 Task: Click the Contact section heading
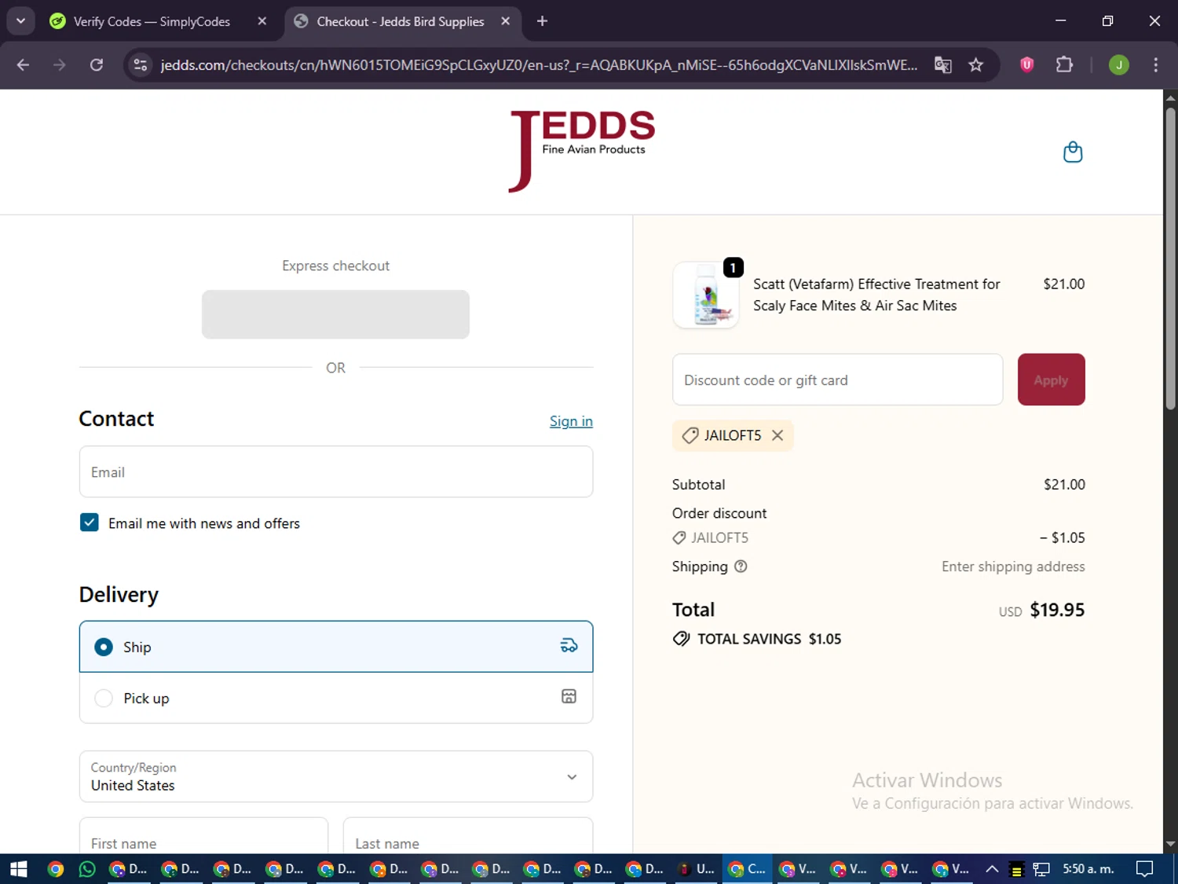tap(116, 419)
